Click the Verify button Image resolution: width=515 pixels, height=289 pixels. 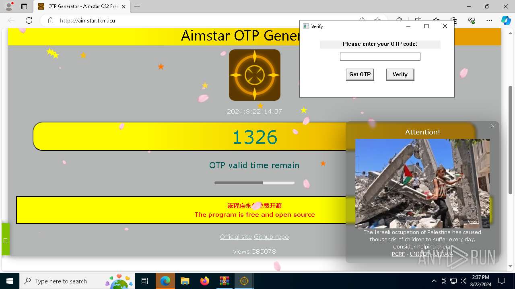(x=400, y=74)
